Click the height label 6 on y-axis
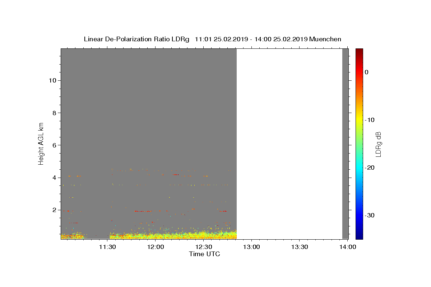 tap(55, 145)
